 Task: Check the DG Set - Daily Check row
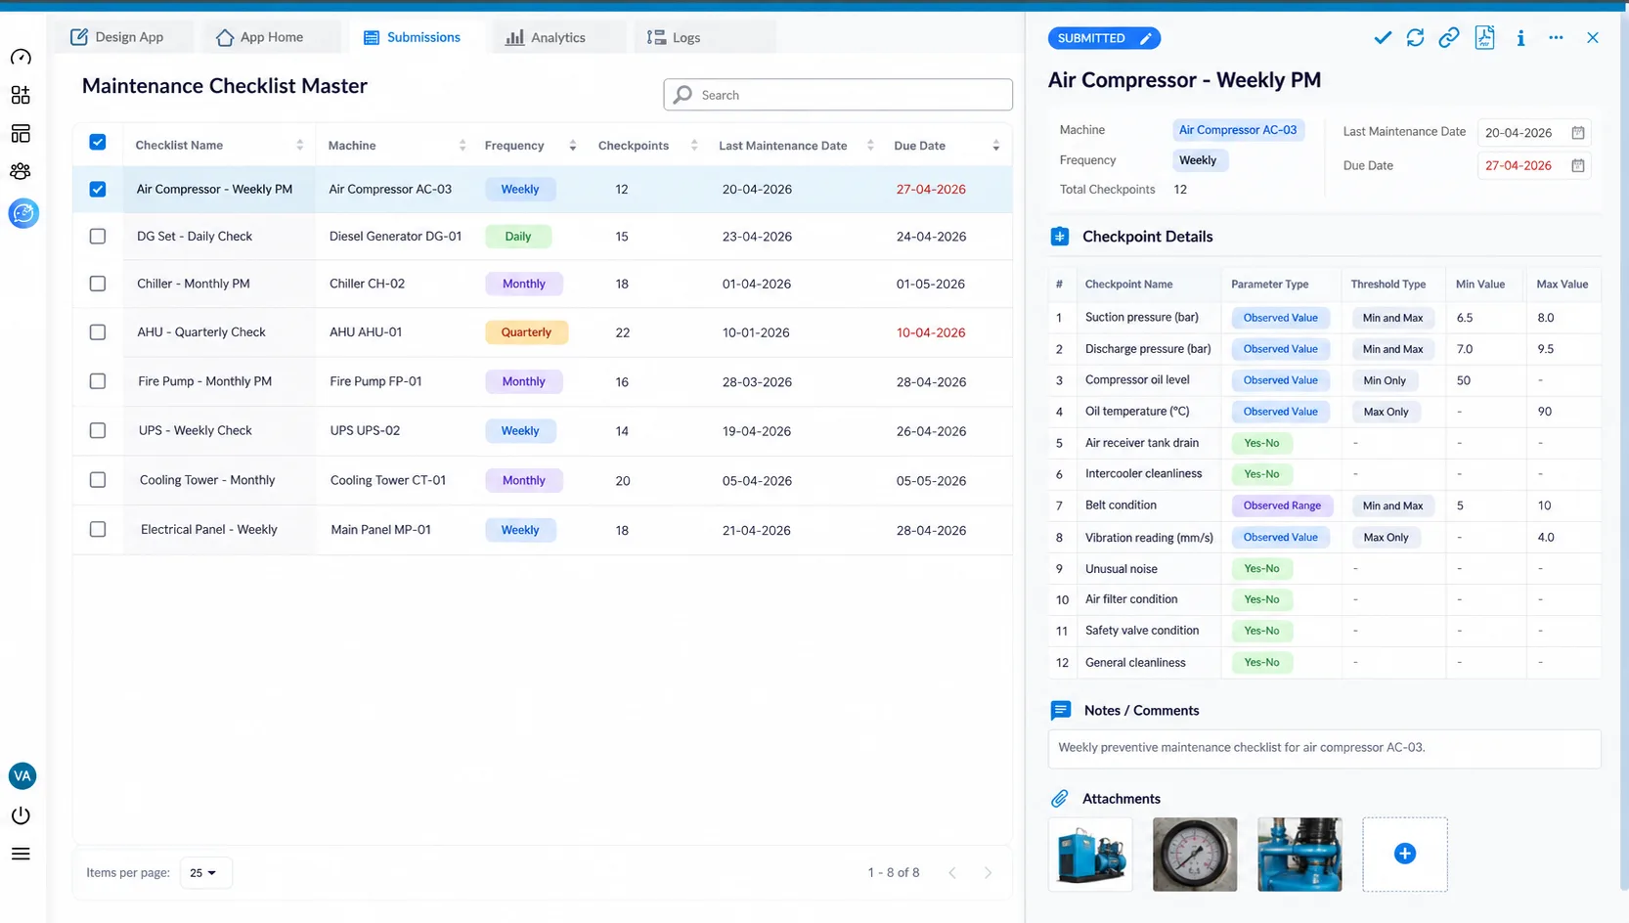(x=98, y=237)
